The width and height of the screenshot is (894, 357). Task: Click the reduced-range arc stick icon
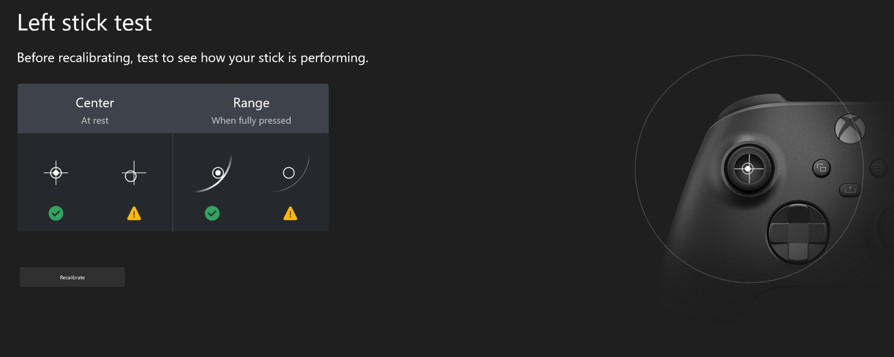click(x=291, y=173)
